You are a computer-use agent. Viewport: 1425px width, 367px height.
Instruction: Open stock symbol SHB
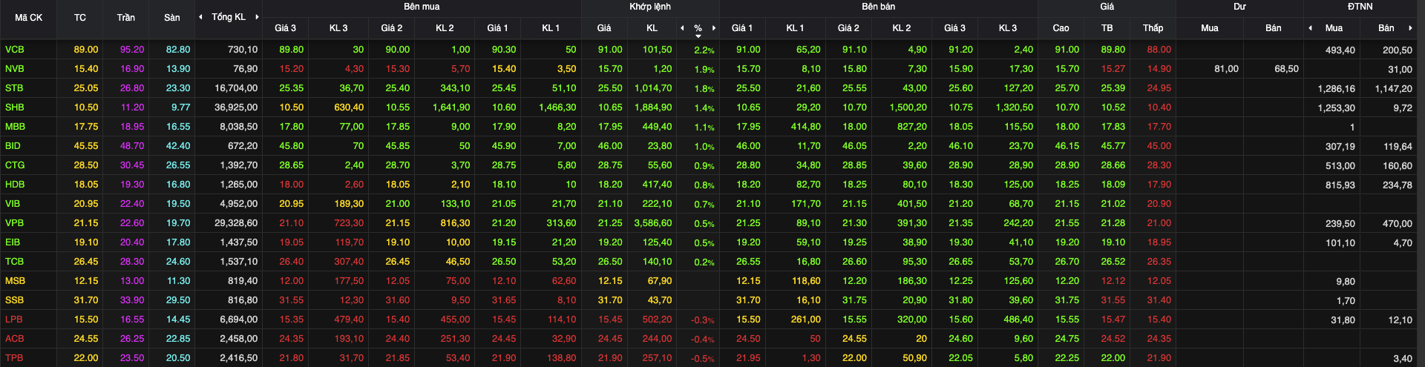[15, 108]
